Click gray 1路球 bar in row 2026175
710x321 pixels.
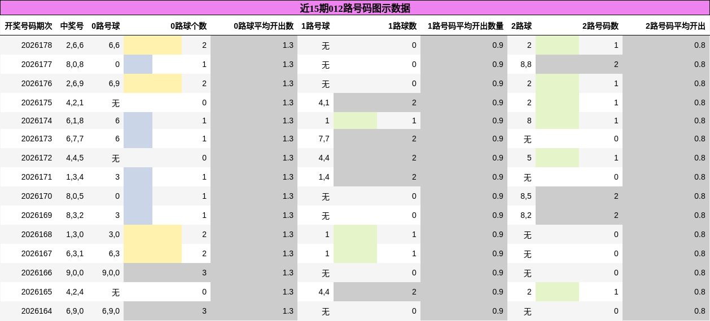(x=377, y=102)
